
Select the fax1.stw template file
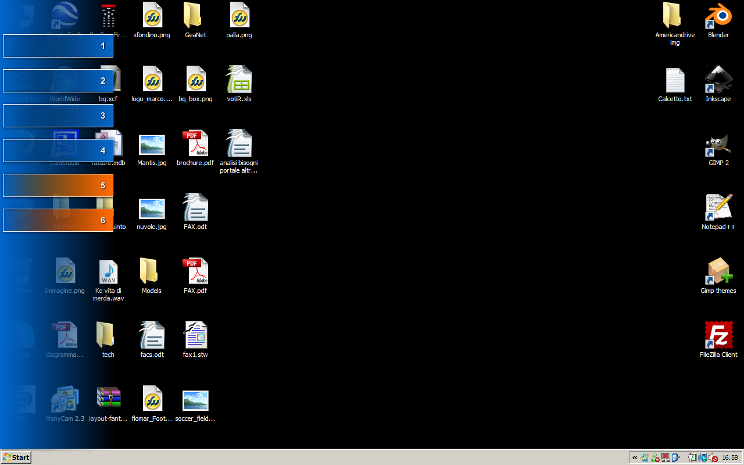pos(195,340)
